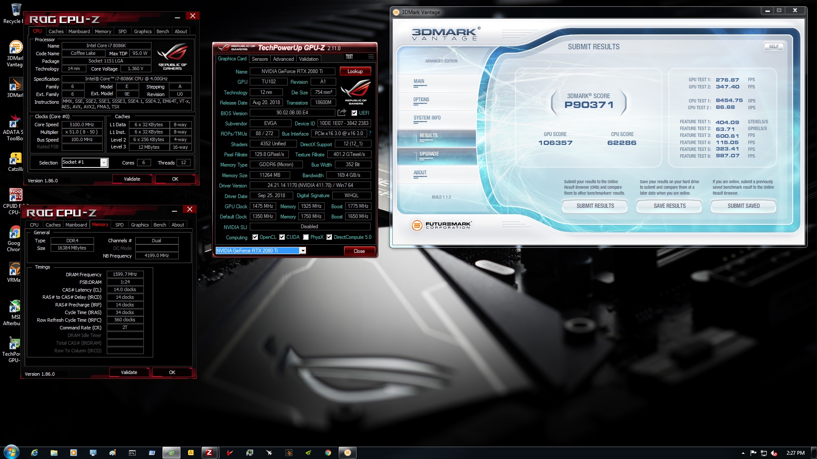Screen dimensions: 817x459
Task: Click the muted volume tray icon
Action: [774, 453]
